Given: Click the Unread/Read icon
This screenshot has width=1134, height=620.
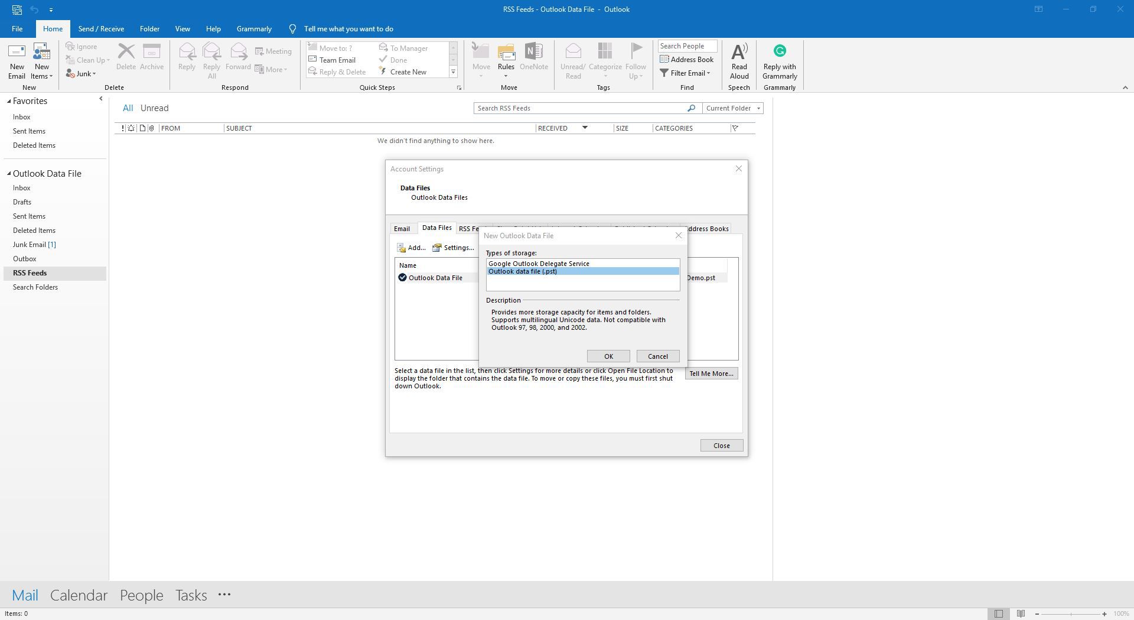Looking at the screenshot, I should 573,61.
